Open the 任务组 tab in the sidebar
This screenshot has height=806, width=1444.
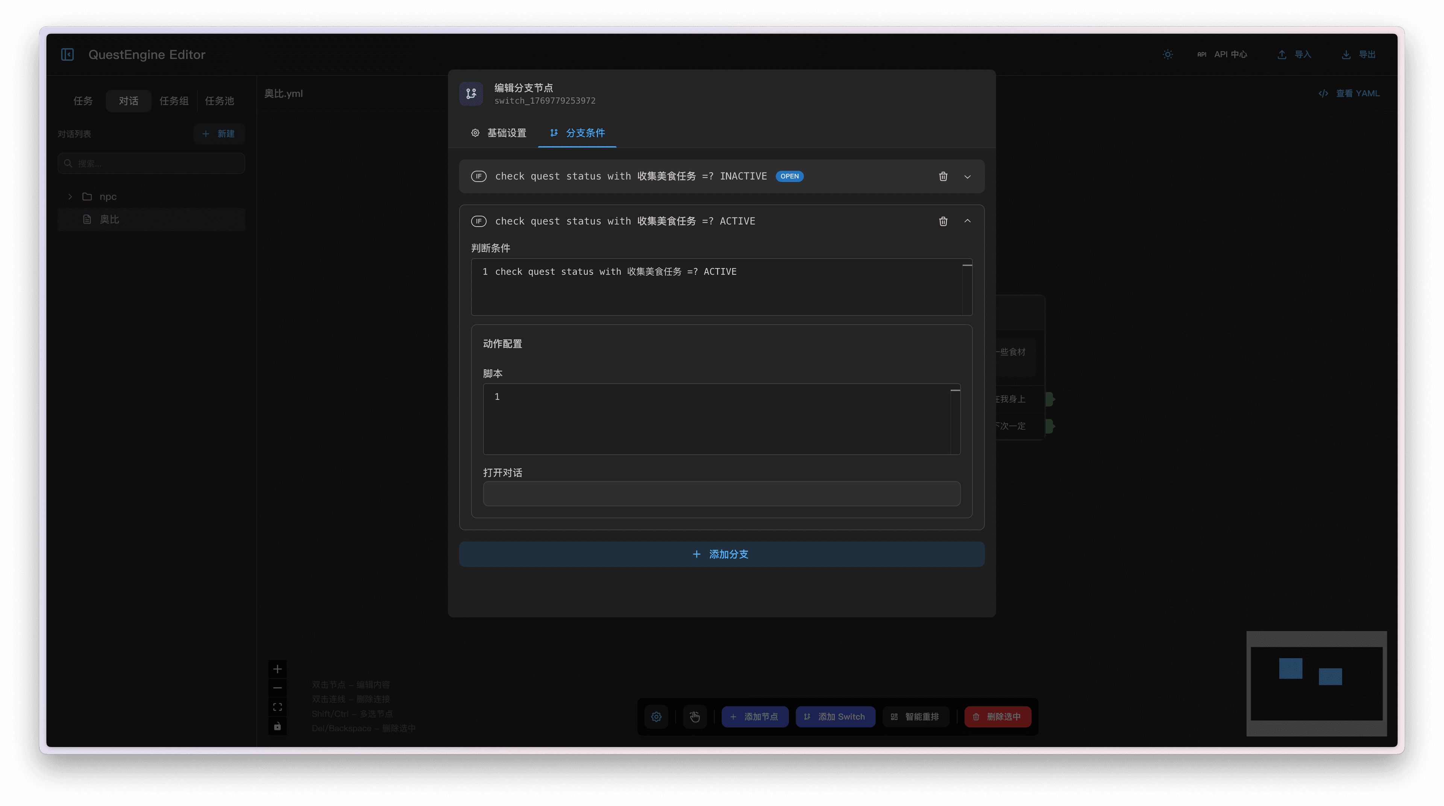[174, 101]
